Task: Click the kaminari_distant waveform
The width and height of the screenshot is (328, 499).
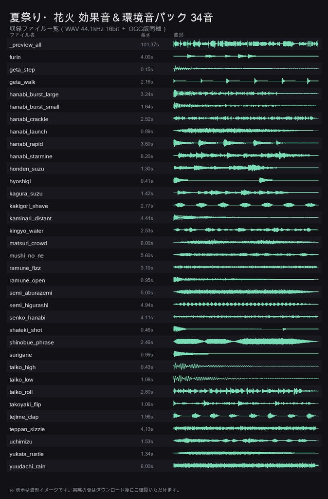Action: [x=246, y=218]
